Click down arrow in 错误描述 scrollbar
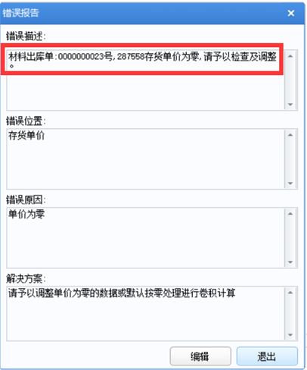 click(290, 105)
